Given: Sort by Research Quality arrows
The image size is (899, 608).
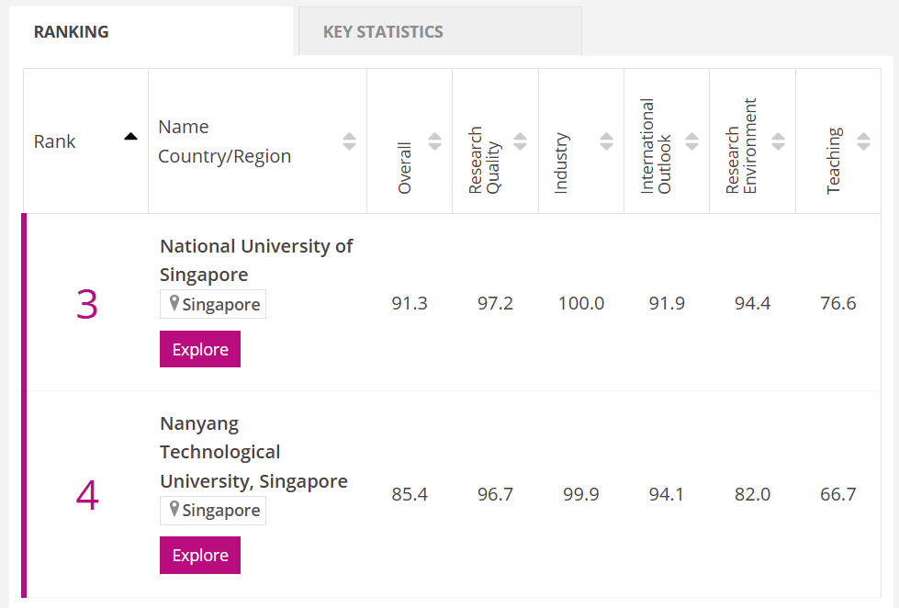Looking at the screenshot, I should click(520, 141).
